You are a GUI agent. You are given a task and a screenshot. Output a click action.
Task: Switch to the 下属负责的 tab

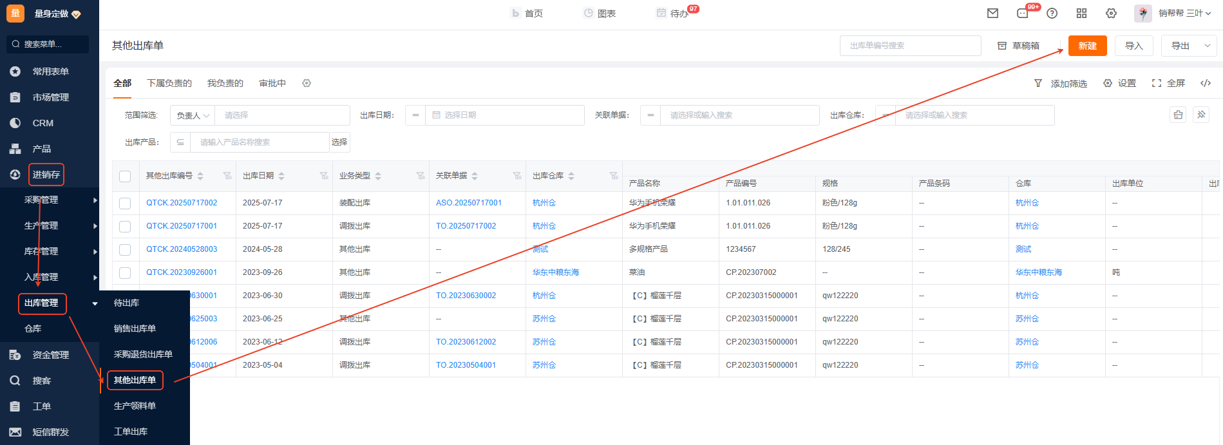pos(169,83)
